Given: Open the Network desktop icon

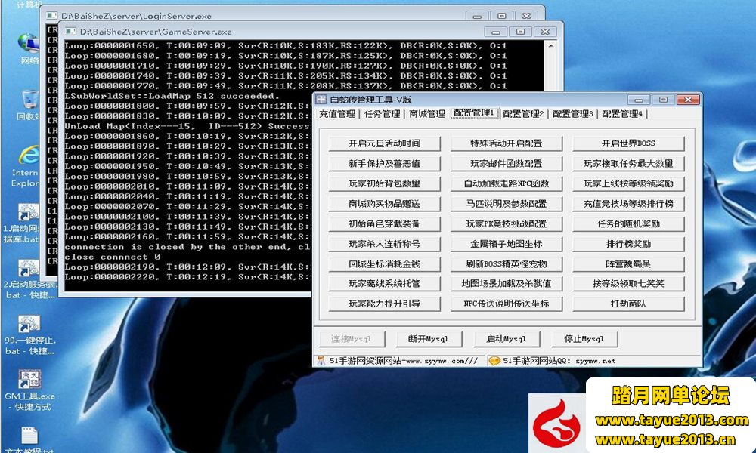Looking at the screenshot, I should tap(29, 44).
